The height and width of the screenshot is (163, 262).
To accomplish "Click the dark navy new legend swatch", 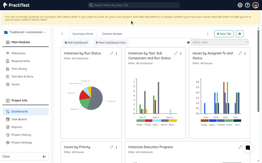I will pyautogui.click(x=237, y=120).
